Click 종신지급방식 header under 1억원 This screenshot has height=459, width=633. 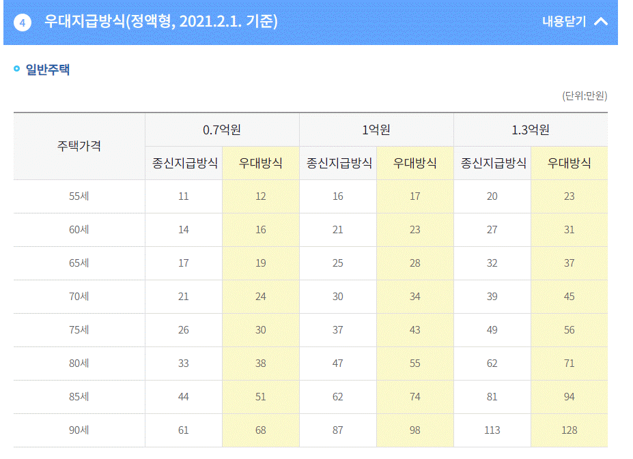tap(339, 163)
